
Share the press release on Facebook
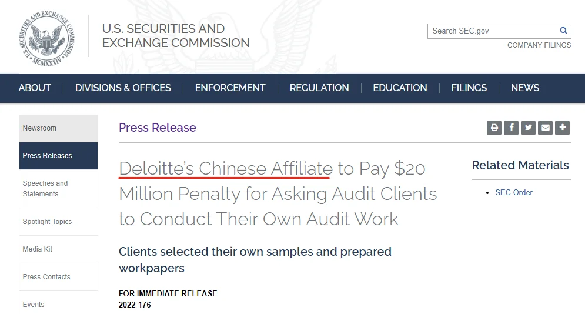tap(511, 128)
